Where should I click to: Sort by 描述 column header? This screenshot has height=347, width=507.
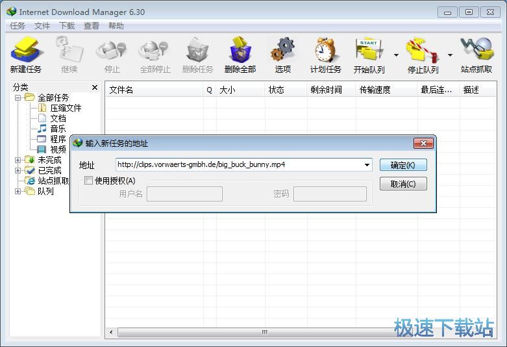(478, 90)
